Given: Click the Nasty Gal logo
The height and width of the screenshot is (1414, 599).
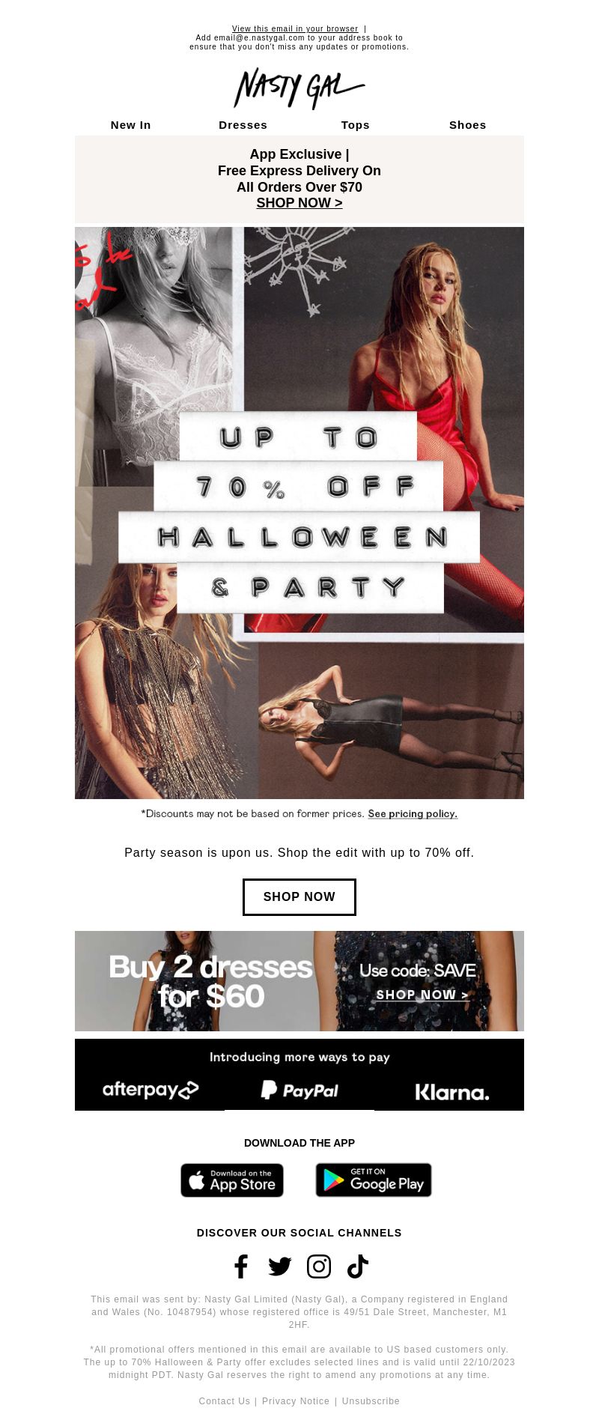Looking at the screenshot, I should 299,88.
